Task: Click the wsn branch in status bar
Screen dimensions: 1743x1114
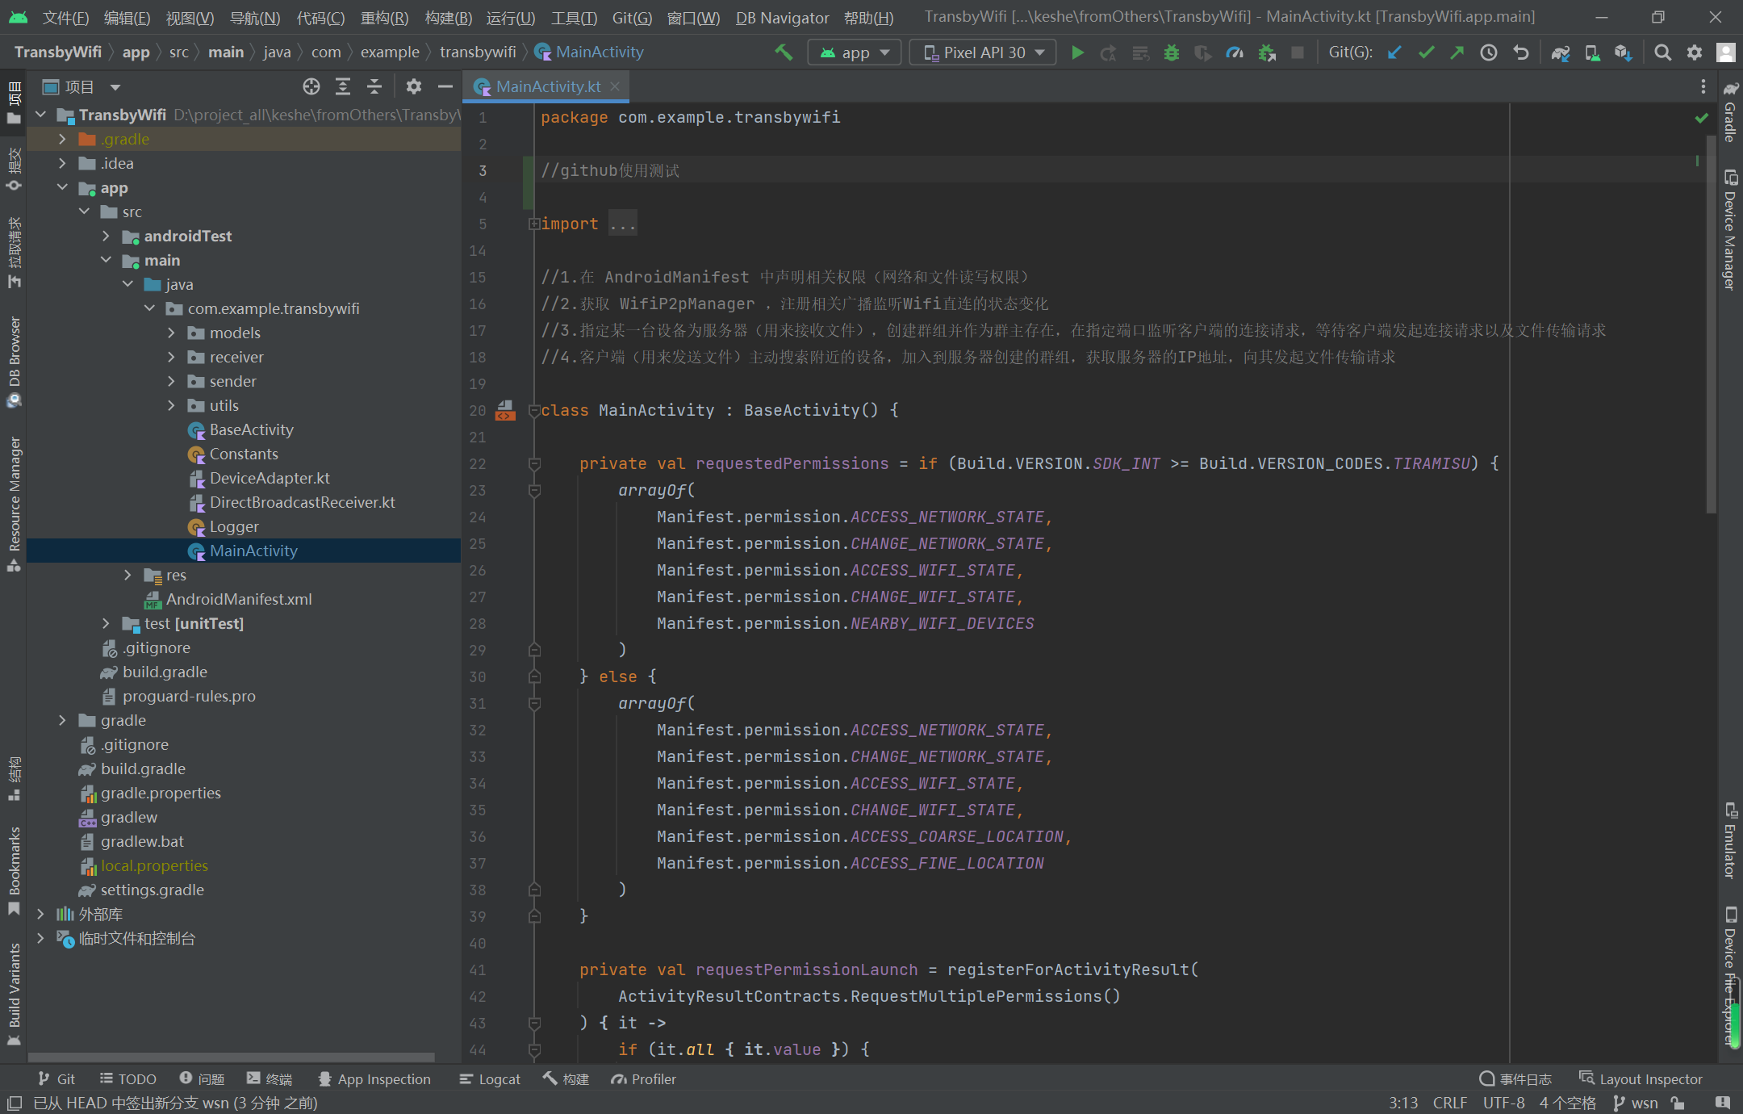Action: click(1636, 1103)
